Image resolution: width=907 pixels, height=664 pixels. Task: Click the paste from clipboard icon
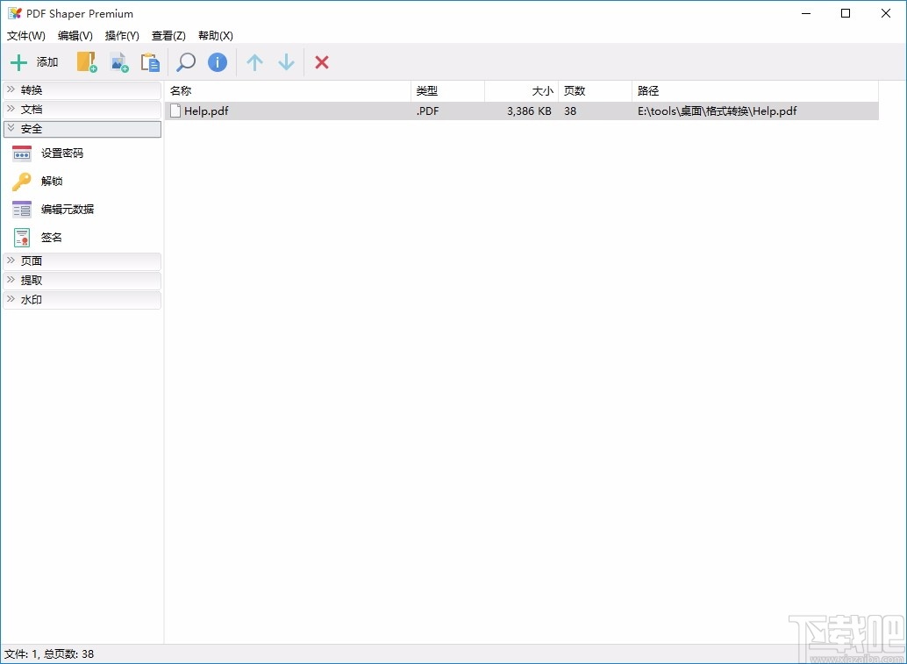[x=150, y=62]
